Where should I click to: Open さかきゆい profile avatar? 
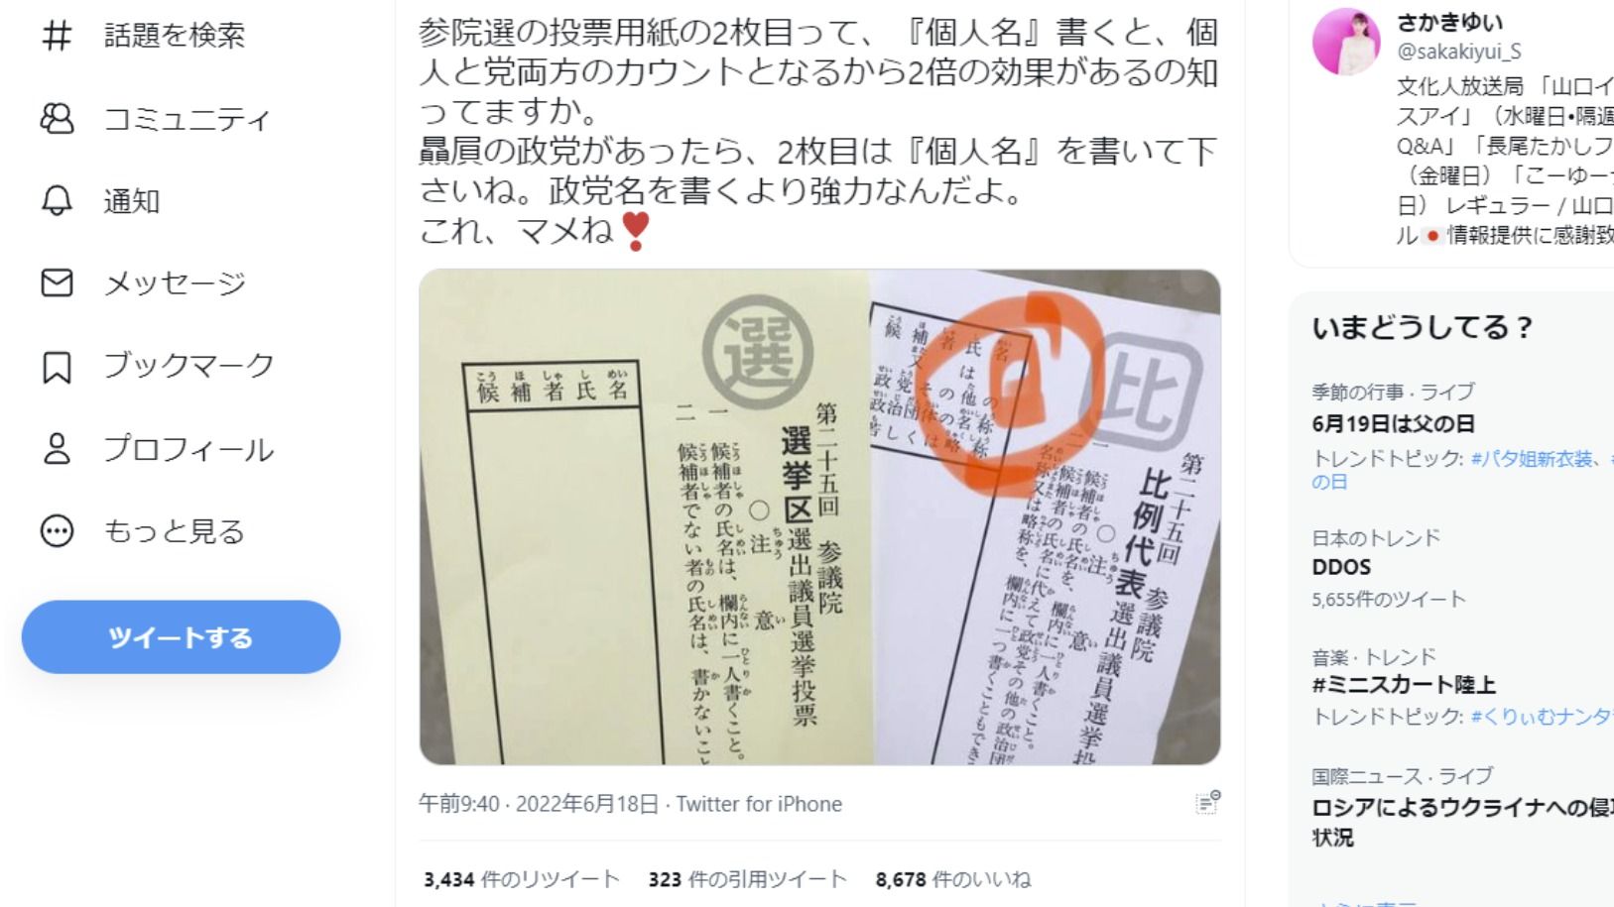(1346, 42)
